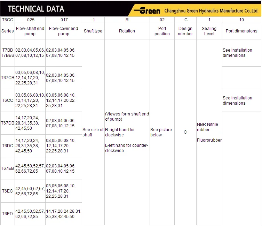Image resolution: width=262 pixels, height=226 pixels.
Task: Click the T67DB series row label
Action: pos(8,123)
